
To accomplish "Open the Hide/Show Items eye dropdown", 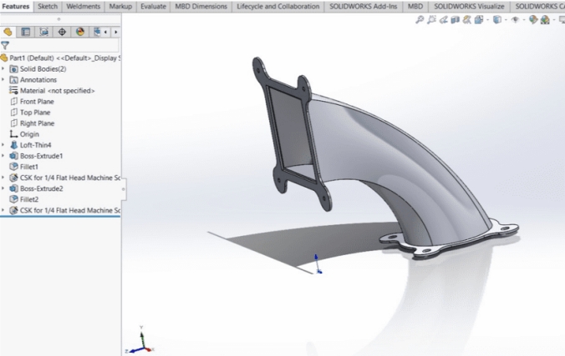I will pos(517,20).
